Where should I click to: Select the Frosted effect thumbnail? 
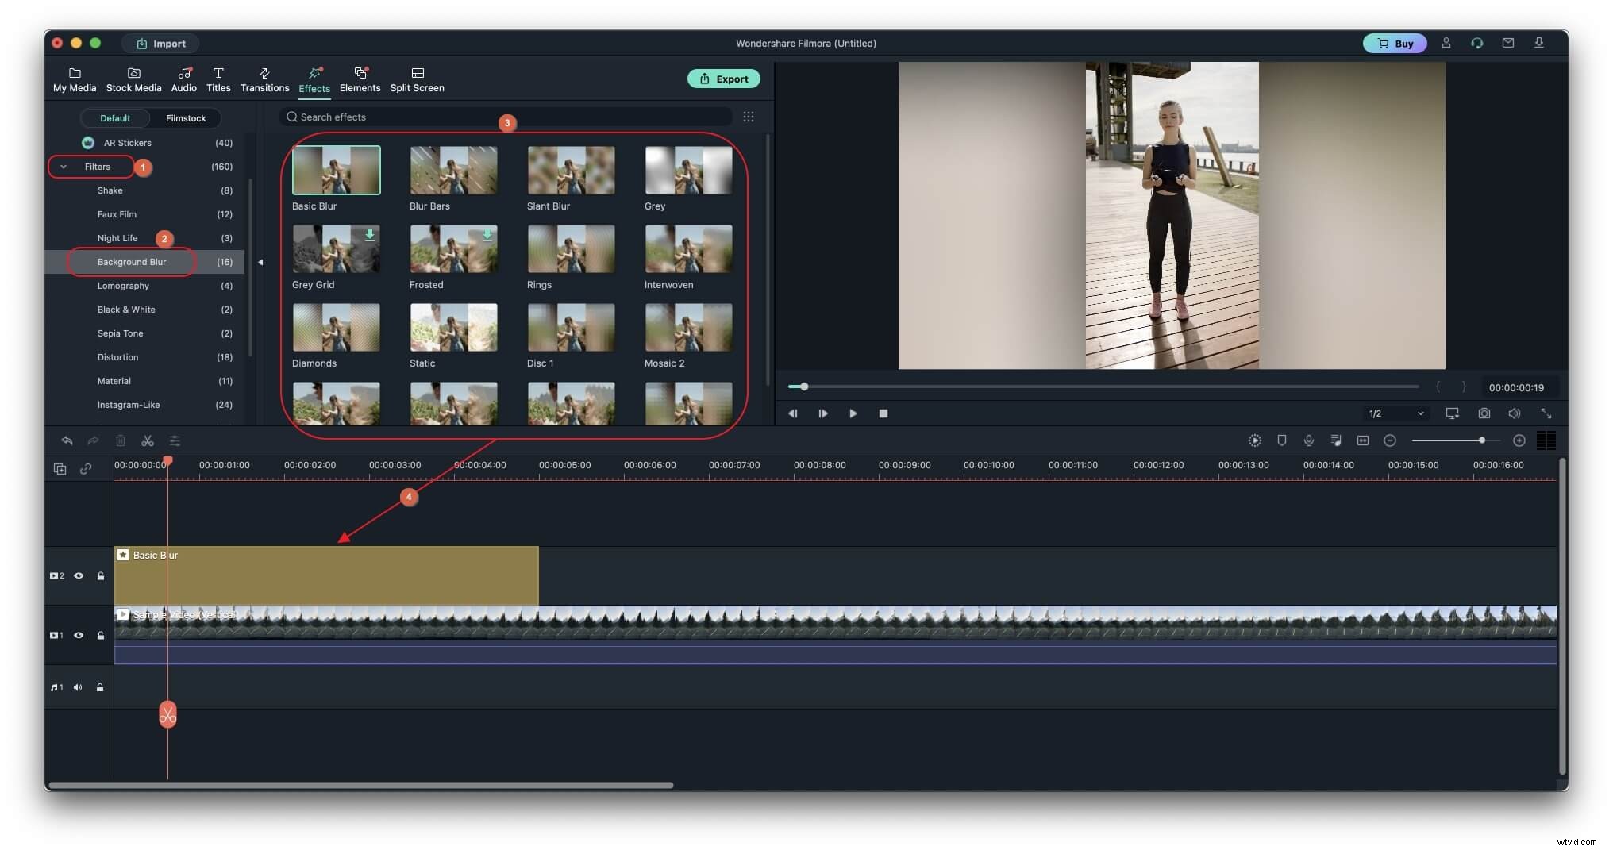click(x=453, y=248)
